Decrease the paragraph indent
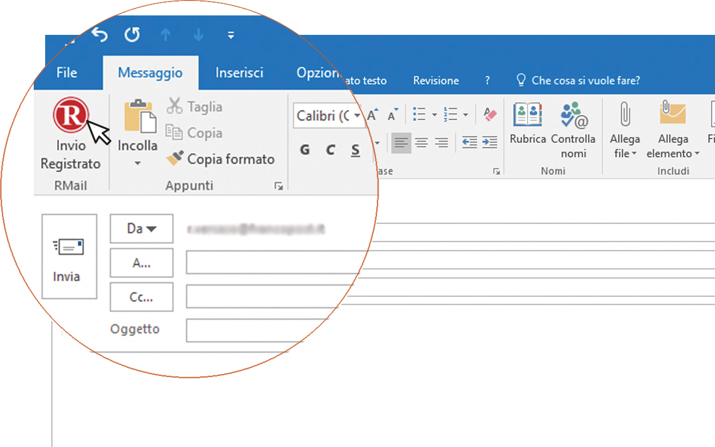Viewport: 715px width, 447px height. (x=470, y=143)
